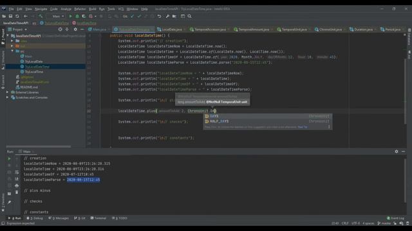Viewport: 412px width, 231px height.
Task: Open the Git tool window button
Action: click(x=80, y=218)
